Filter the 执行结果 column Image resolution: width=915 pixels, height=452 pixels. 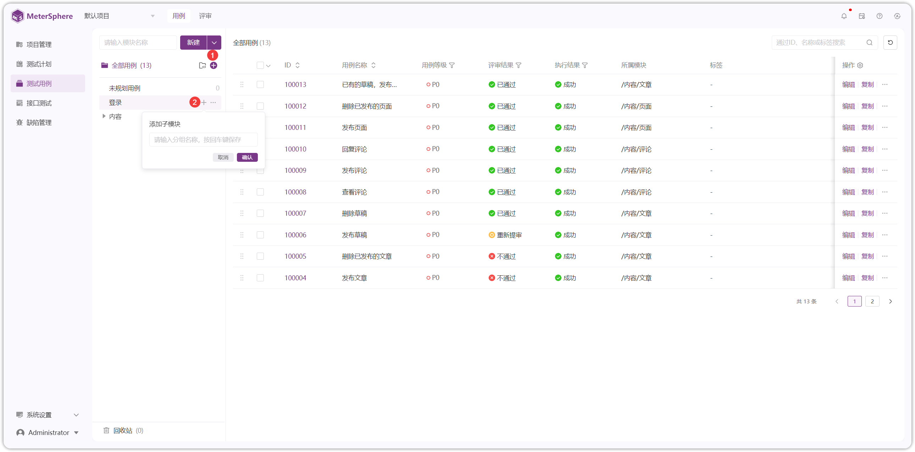coord(585,65)
